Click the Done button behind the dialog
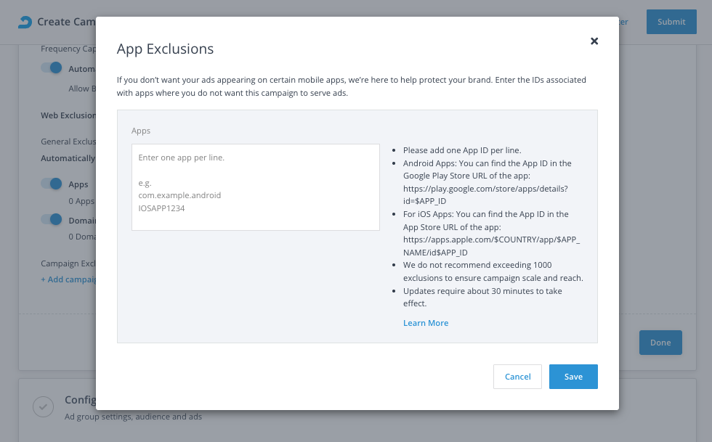Image resolution: width=712 pixels, height=442 pixels. (660, 343)
